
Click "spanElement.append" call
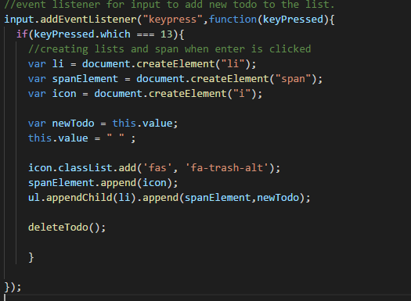82,183
